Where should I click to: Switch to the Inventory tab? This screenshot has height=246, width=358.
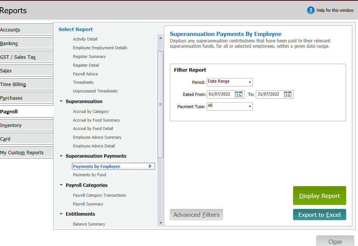[x=27, y=125]
